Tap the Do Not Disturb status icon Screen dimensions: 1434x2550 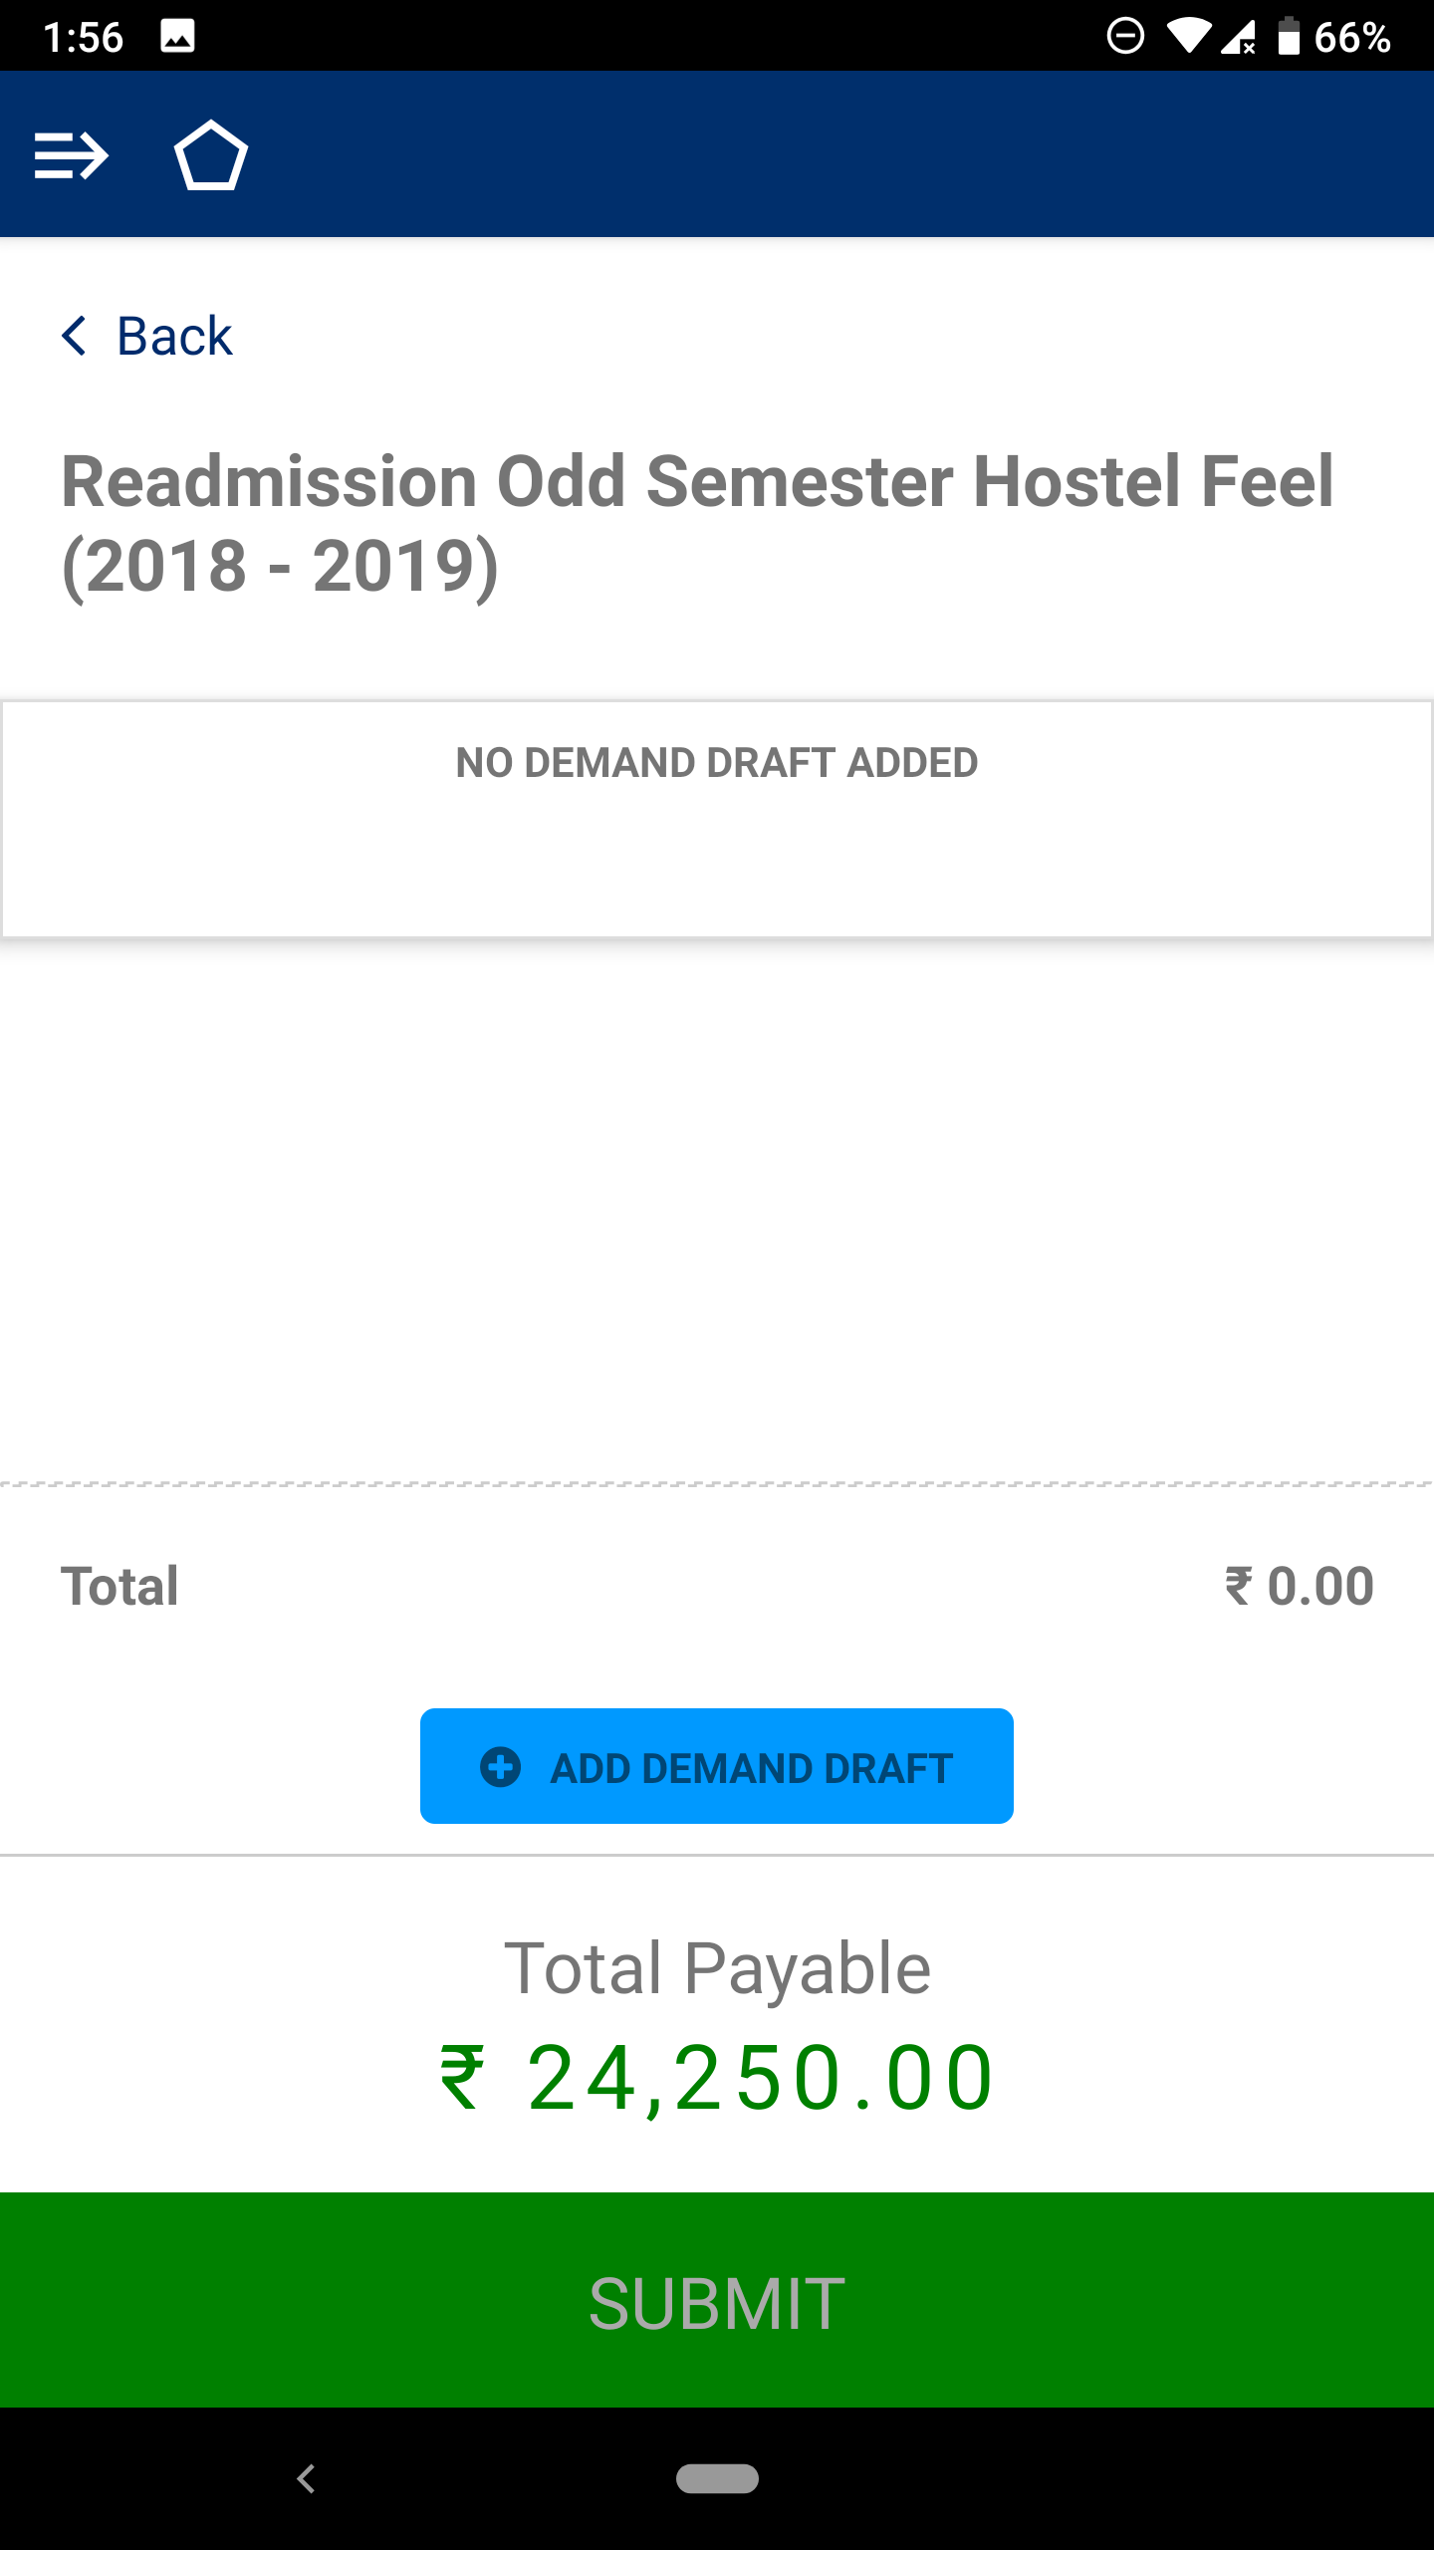1125,37
